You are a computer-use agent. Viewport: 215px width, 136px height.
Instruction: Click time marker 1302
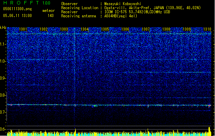click(43, 29)
